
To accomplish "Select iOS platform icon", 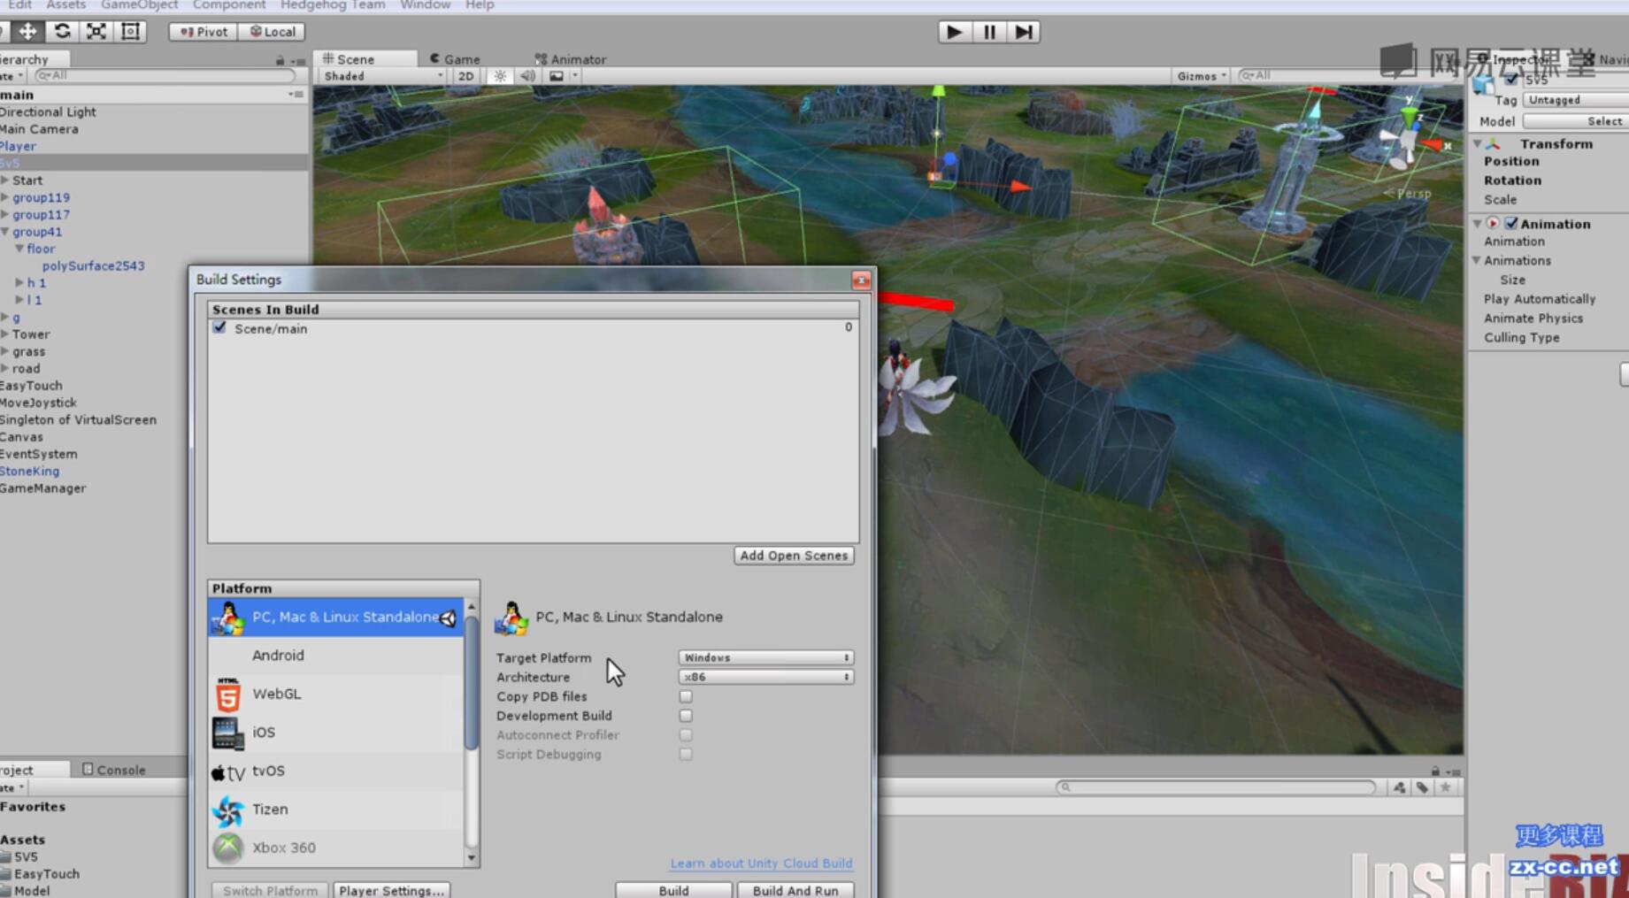I will (x=227, y=733).
